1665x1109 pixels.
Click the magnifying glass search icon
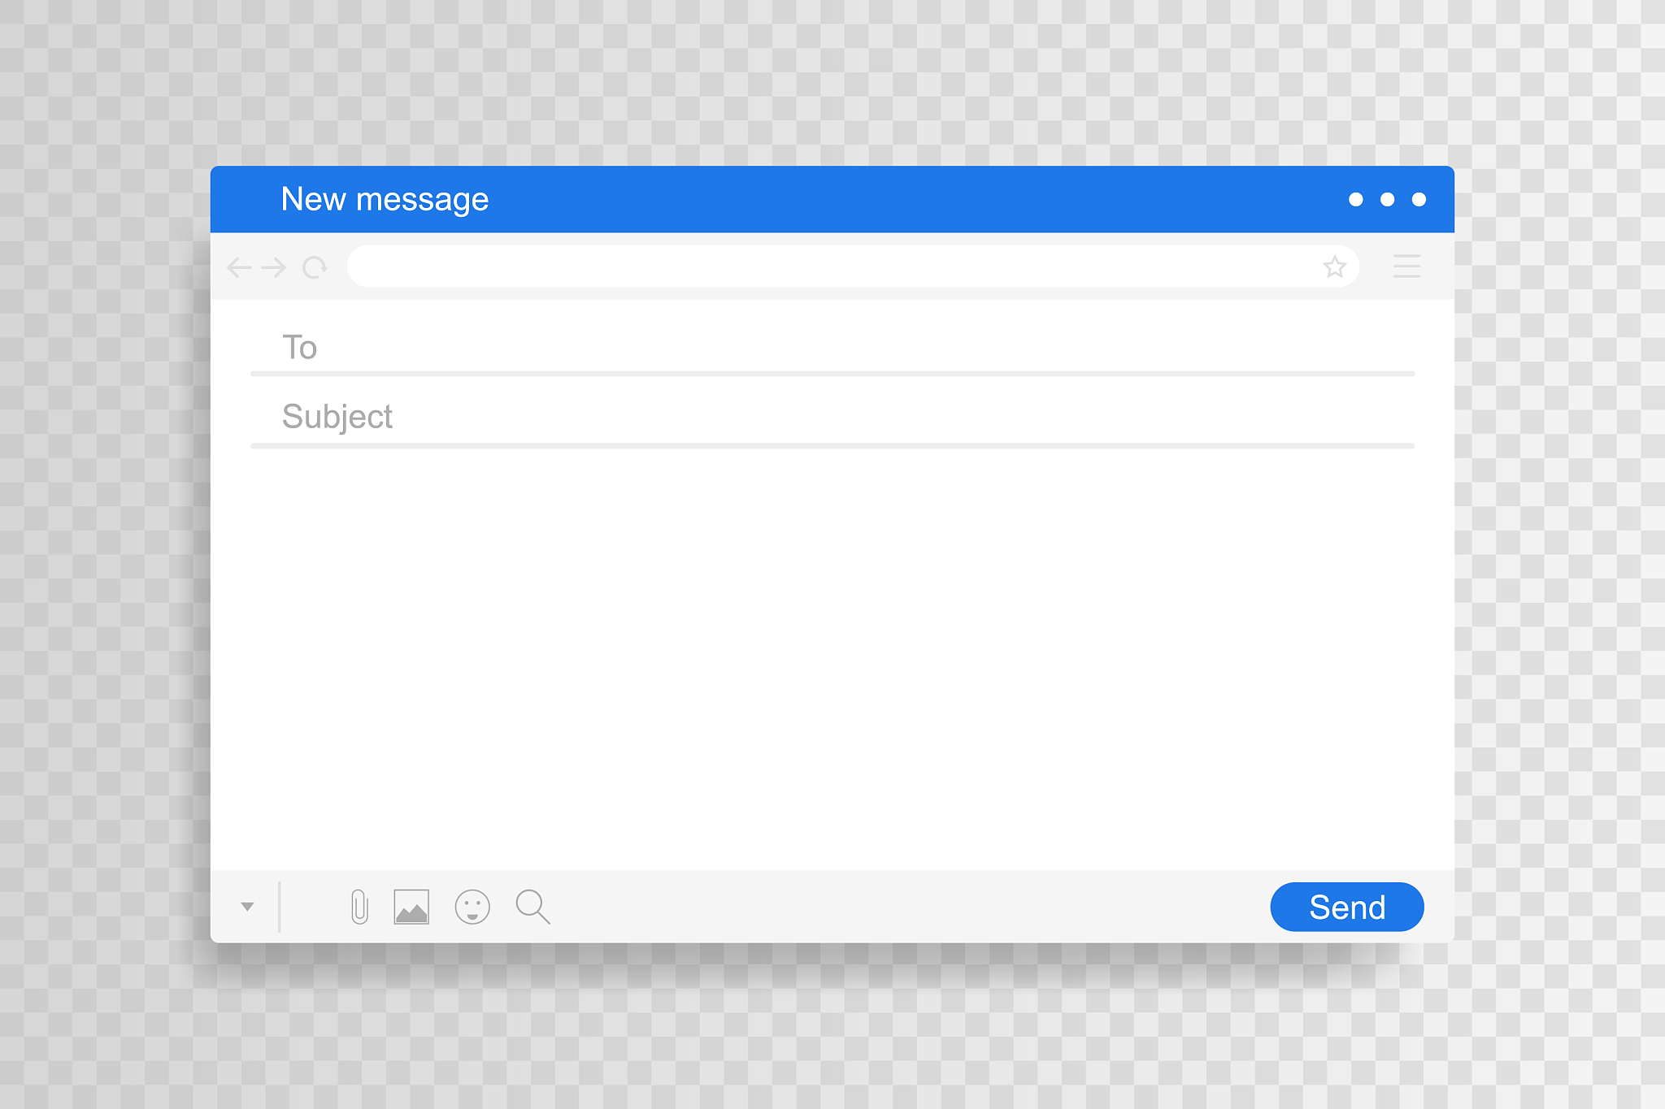click(533, 907)
